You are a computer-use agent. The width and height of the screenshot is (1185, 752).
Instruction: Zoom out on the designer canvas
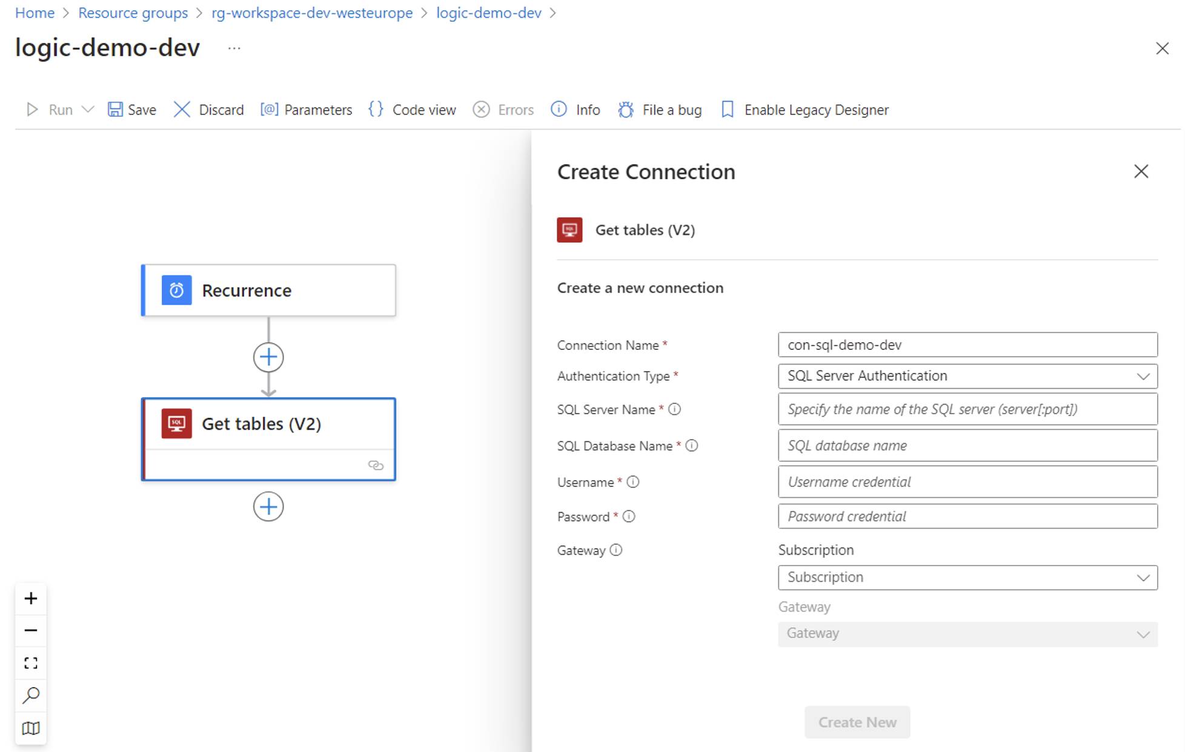(31, 630)
